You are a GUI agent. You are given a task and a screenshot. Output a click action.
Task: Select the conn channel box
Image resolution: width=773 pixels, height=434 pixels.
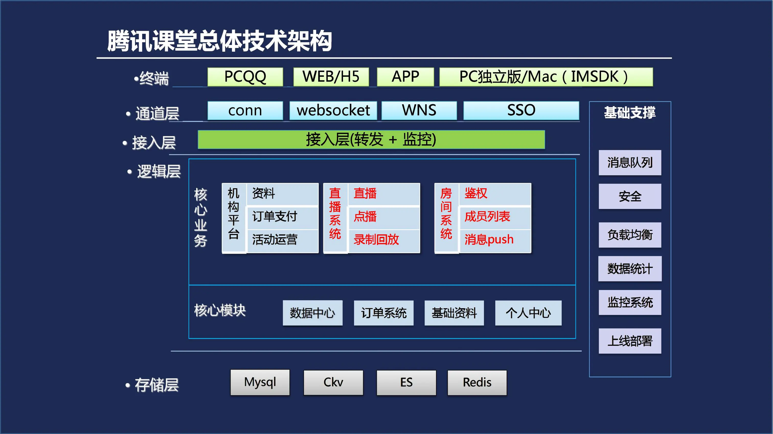245,110
